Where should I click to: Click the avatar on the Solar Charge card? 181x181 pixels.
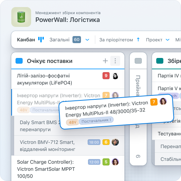[115, 162]
